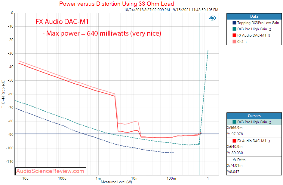283x185 pixels.
Task: Click the Measured Level (W) axis label
Action: point(116,182)
